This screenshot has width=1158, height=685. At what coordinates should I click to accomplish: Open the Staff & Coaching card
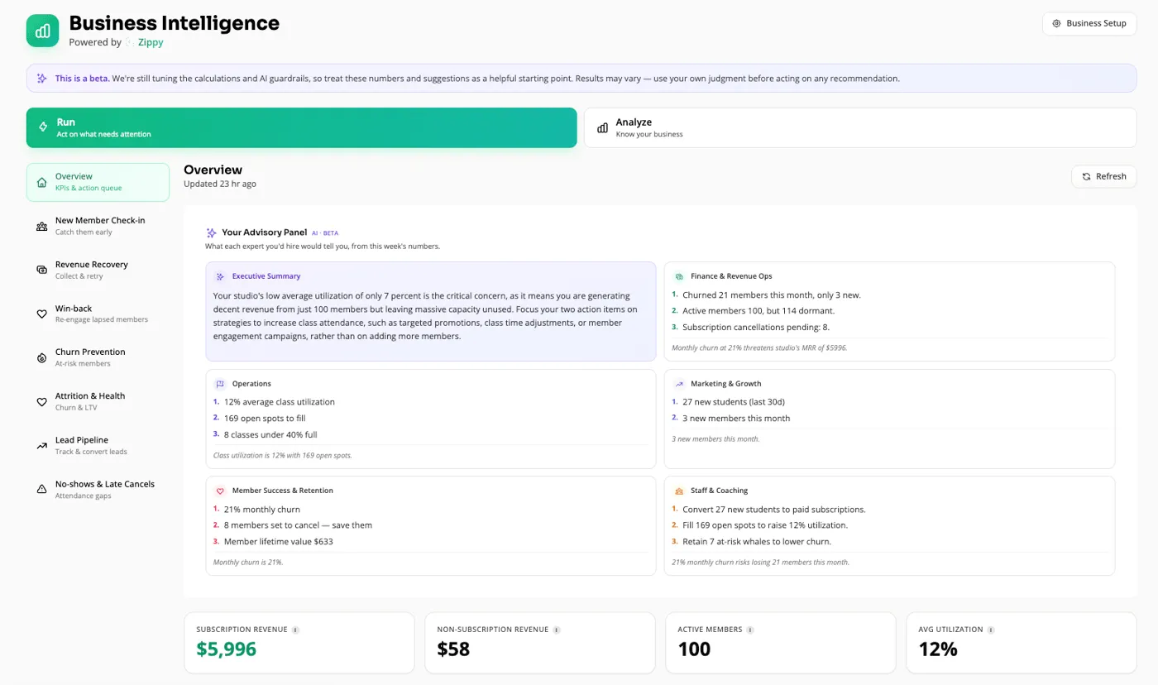tap(889, 525)
